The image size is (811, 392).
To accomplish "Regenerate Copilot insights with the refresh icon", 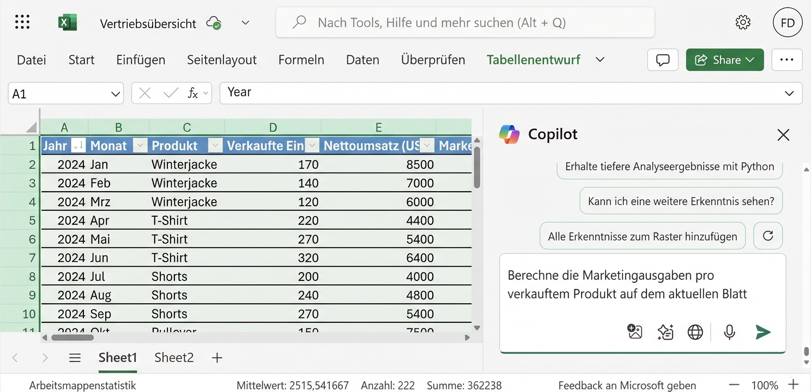I will [767, 235].
